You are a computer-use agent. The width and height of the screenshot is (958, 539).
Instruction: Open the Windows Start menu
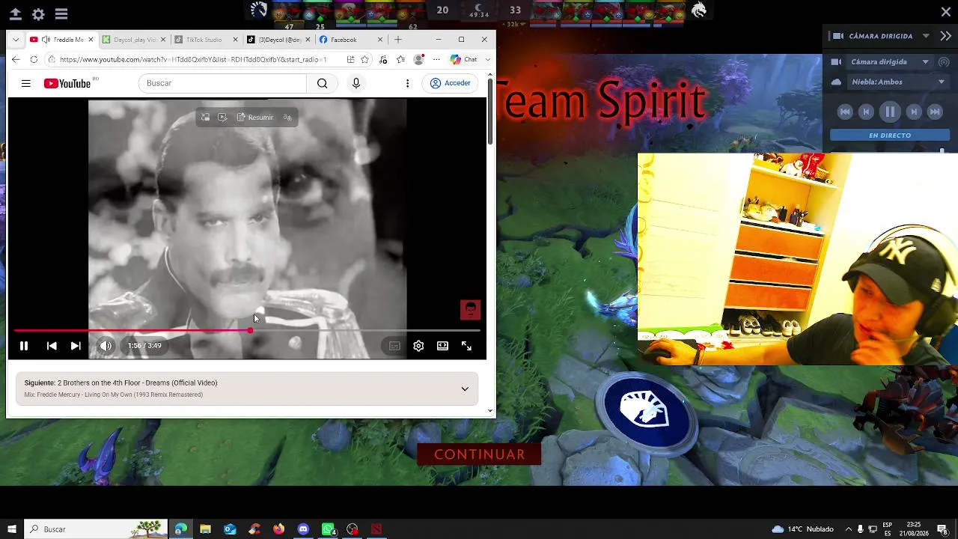pos(12,529)
